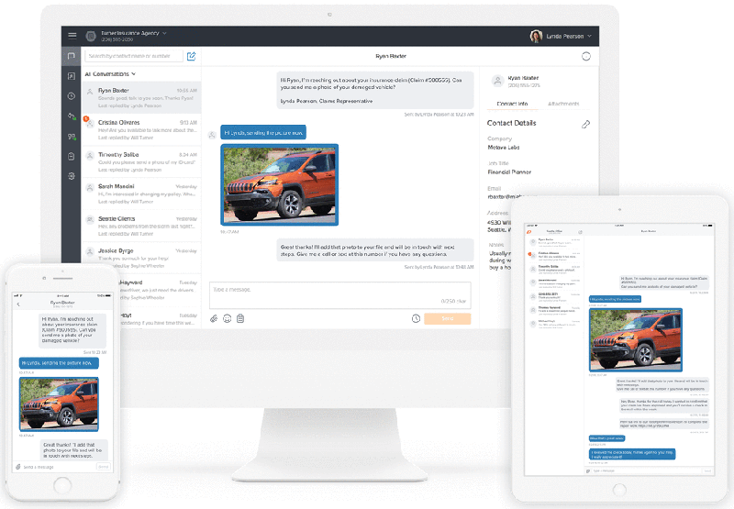The image size is (734, 509).
Task: Click the sidebar arrows icon with green dot
Action: coord(72,116)
